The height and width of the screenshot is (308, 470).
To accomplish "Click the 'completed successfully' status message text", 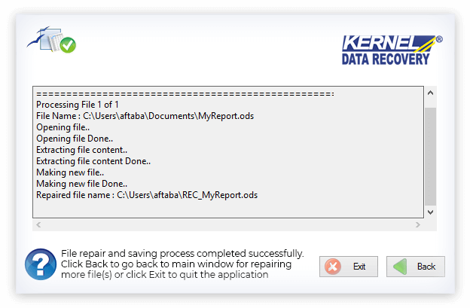I will tap(182, 253).
